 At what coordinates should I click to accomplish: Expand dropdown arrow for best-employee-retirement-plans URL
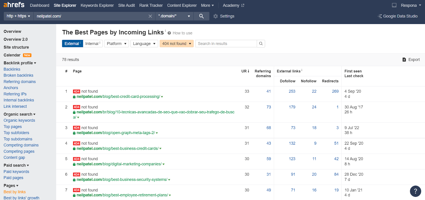point(170,195)
